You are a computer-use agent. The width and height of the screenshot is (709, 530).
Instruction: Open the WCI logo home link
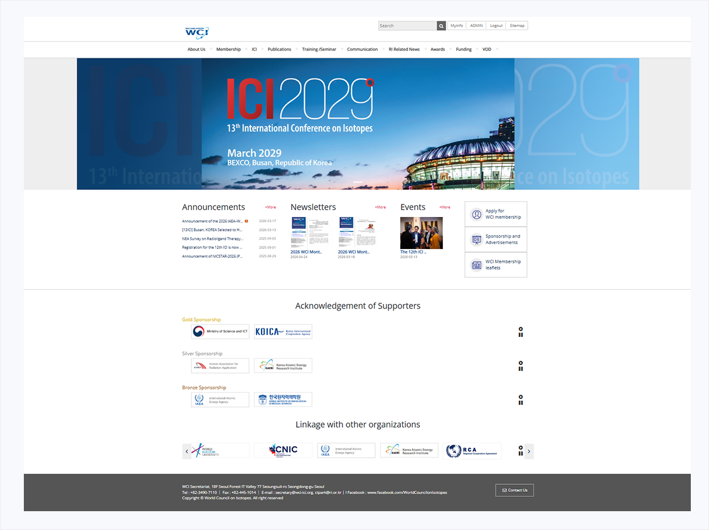pyautogui.click(x=196, y=33)
